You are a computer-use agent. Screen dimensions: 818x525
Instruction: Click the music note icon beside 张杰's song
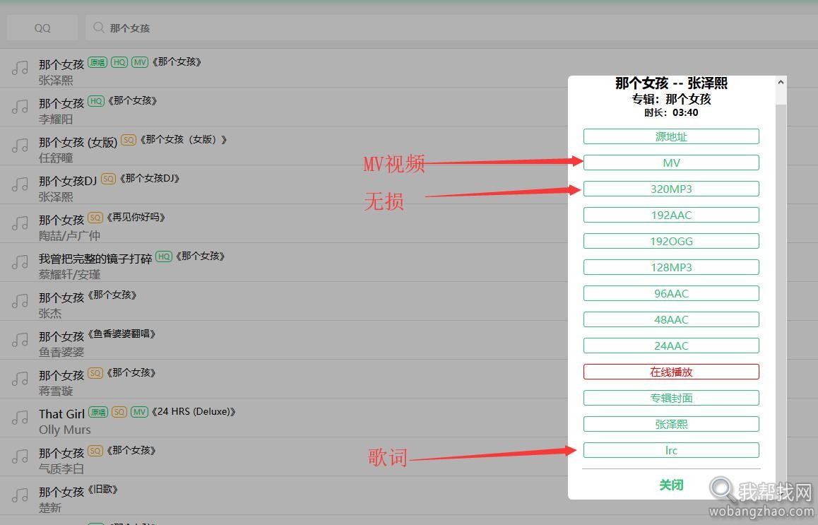pos(20,300)
